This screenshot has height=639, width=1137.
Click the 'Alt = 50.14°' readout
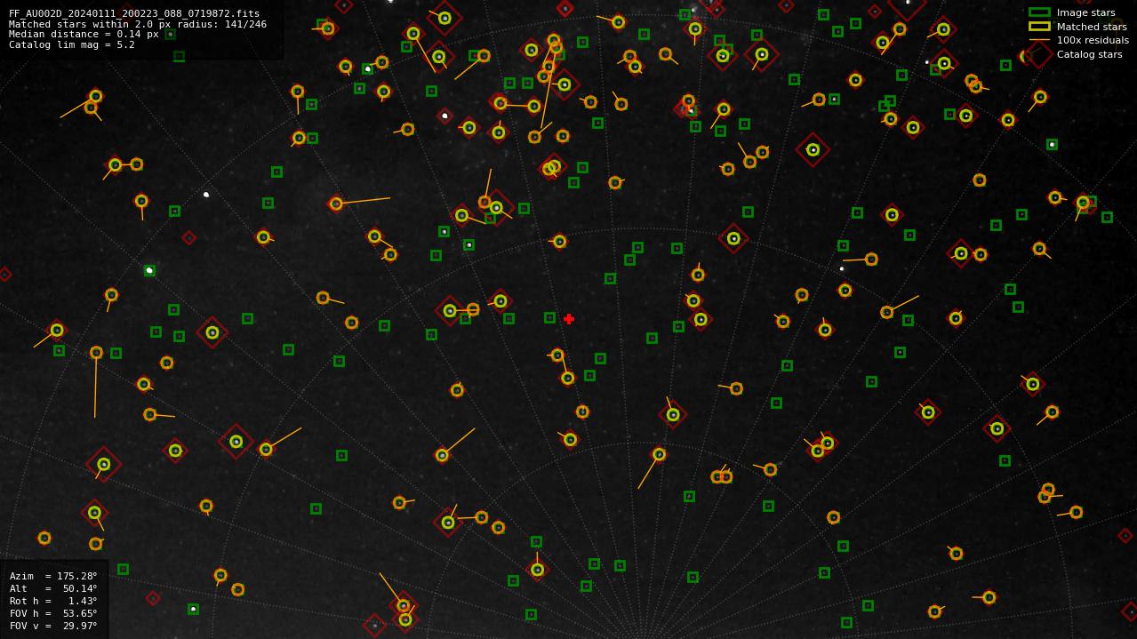click(x=53, y=588)
